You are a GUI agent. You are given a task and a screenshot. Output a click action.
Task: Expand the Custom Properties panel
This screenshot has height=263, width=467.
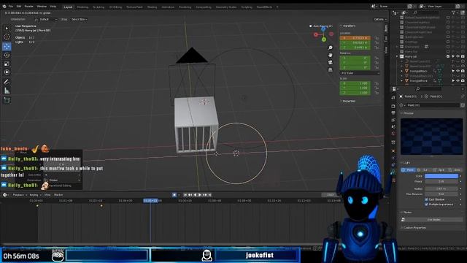coord(414,227)
